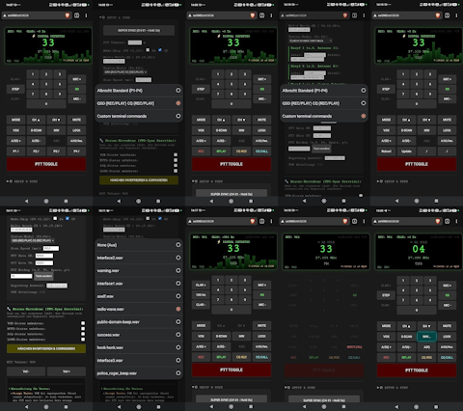Tap not-secure warning triangle on channel 04 screen

tap(375, 221)
